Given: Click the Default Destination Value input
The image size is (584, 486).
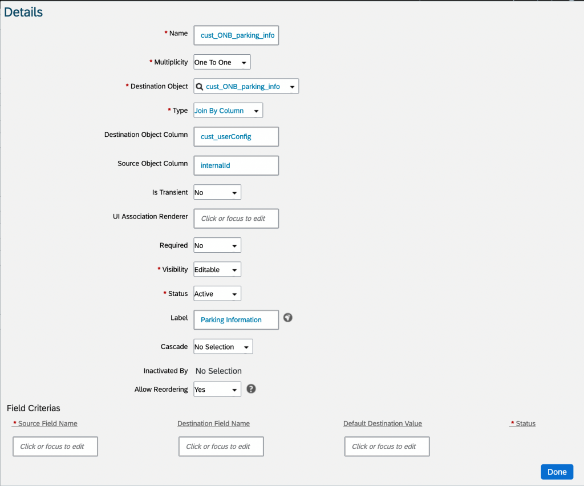Looking at the screenshot, I should coord(387,447).
